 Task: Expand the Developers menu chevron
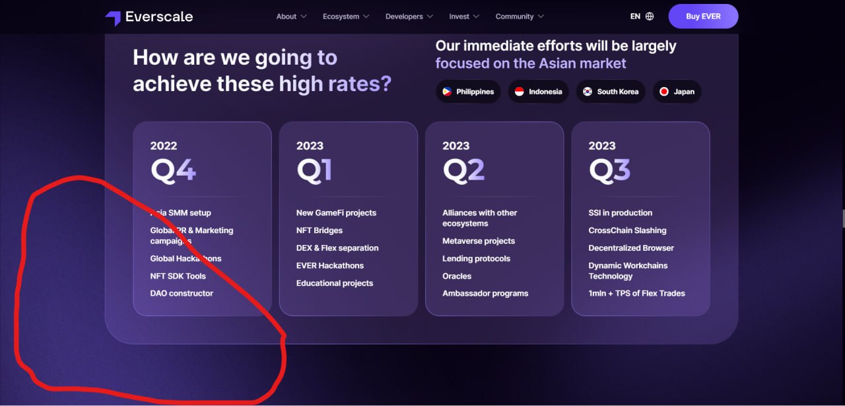coord(430,17)
